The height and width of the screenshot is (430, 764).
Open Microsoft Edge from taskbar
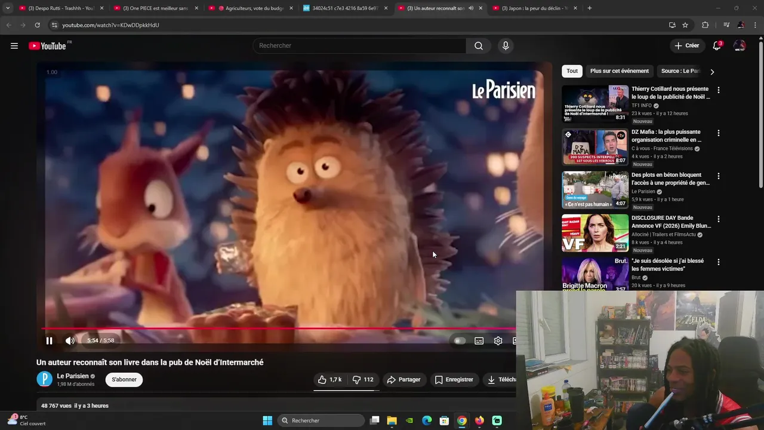coord(427,420)
